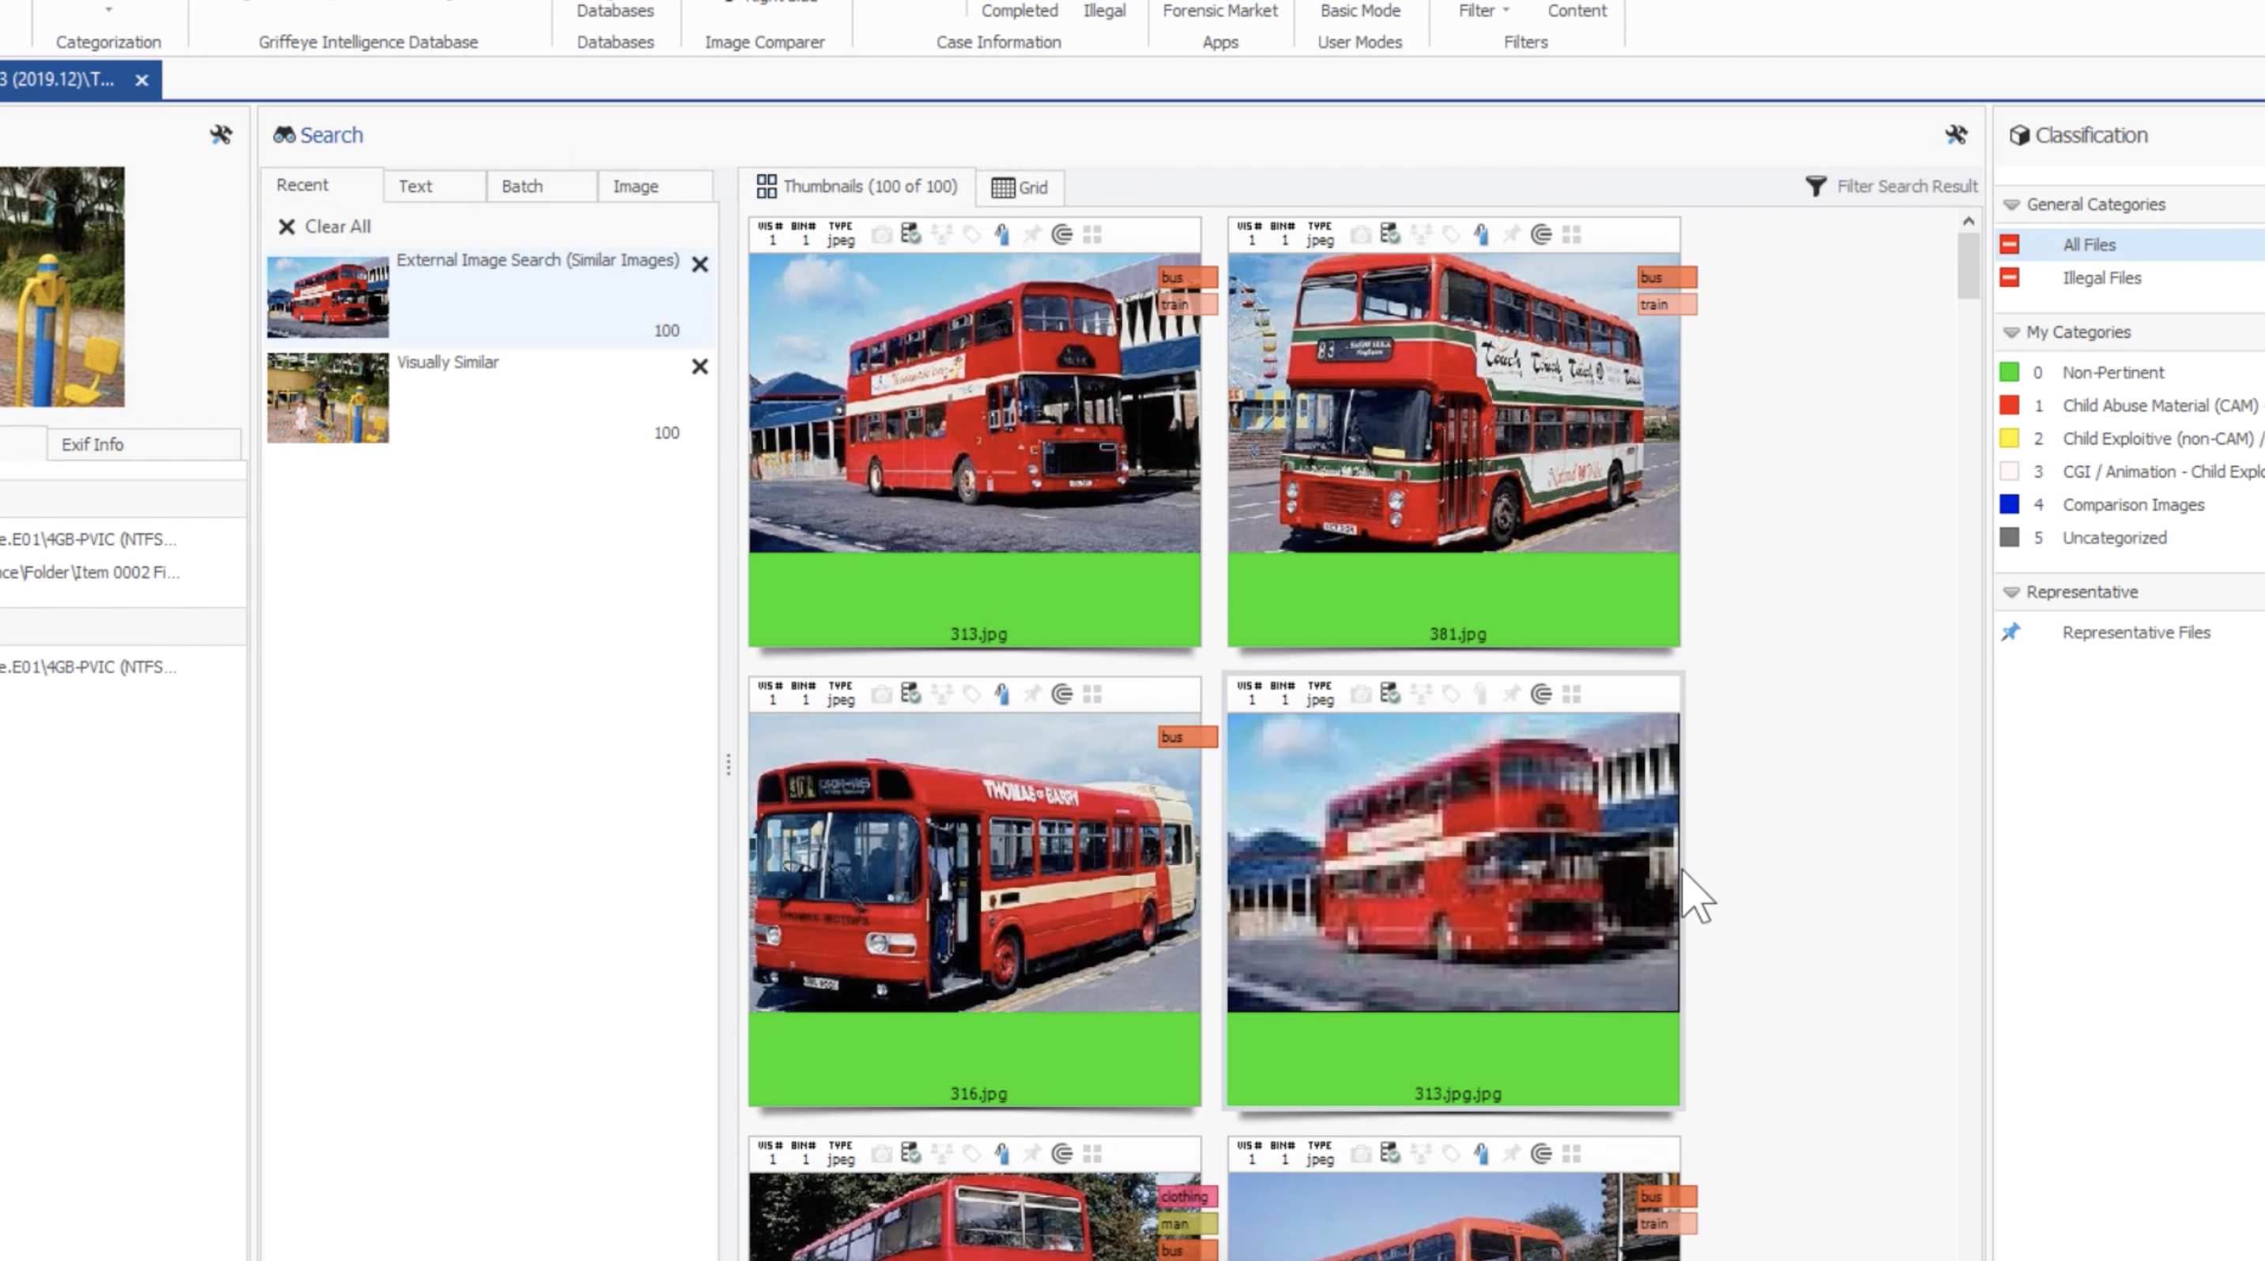Click the relations group icon on 313.jpg card
The height and width of the screenshot is (1261, 2265).
click(x=942, y=235)
